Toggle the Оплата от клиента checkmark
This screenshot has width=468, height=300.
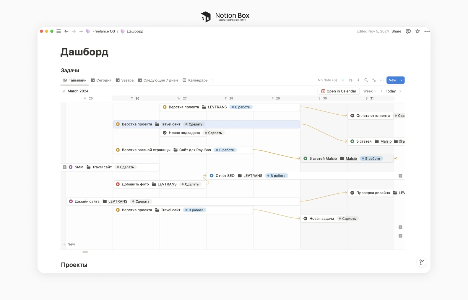pos(352,116)
